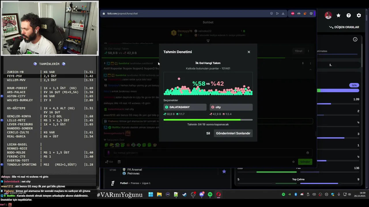Click the Gönderimleri Sonlandır button

pos(233,133)
